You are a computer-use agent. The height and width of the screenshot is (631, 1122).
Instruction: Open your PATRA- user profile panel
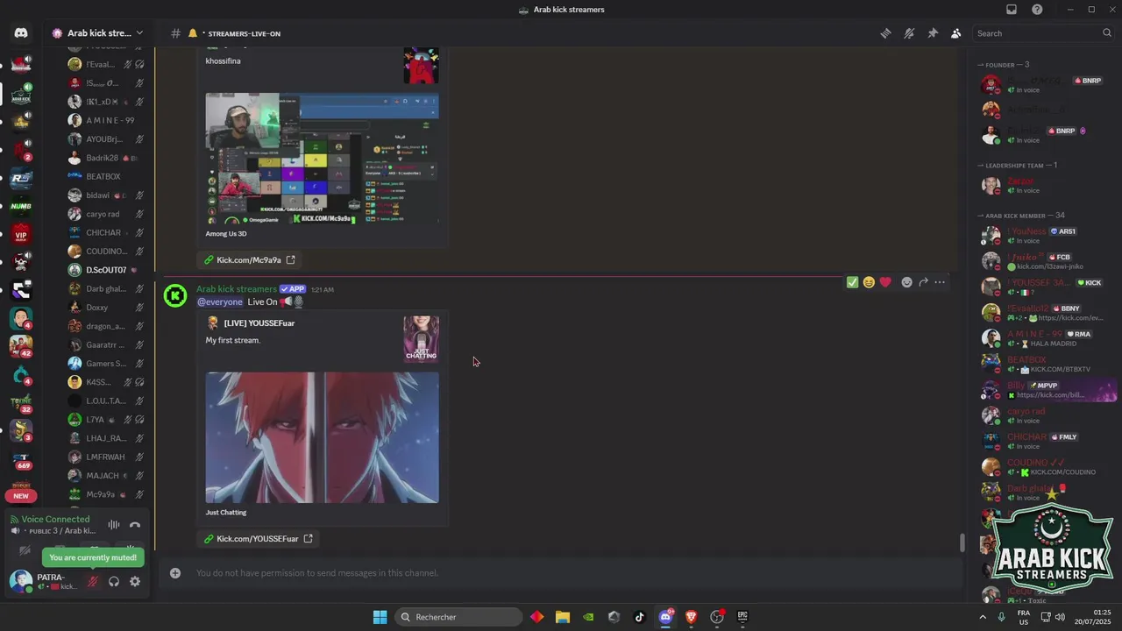click(44, 581)
